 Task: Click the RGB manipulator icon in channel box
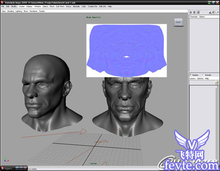(x=210, y=13)
